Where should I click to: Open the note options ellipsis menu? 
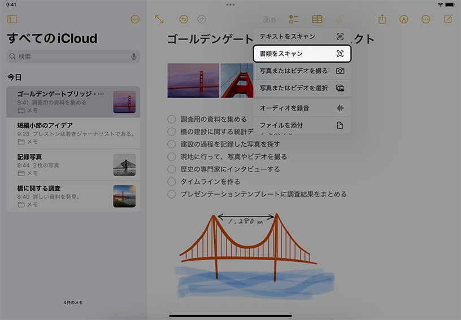(x=426, y=19)
